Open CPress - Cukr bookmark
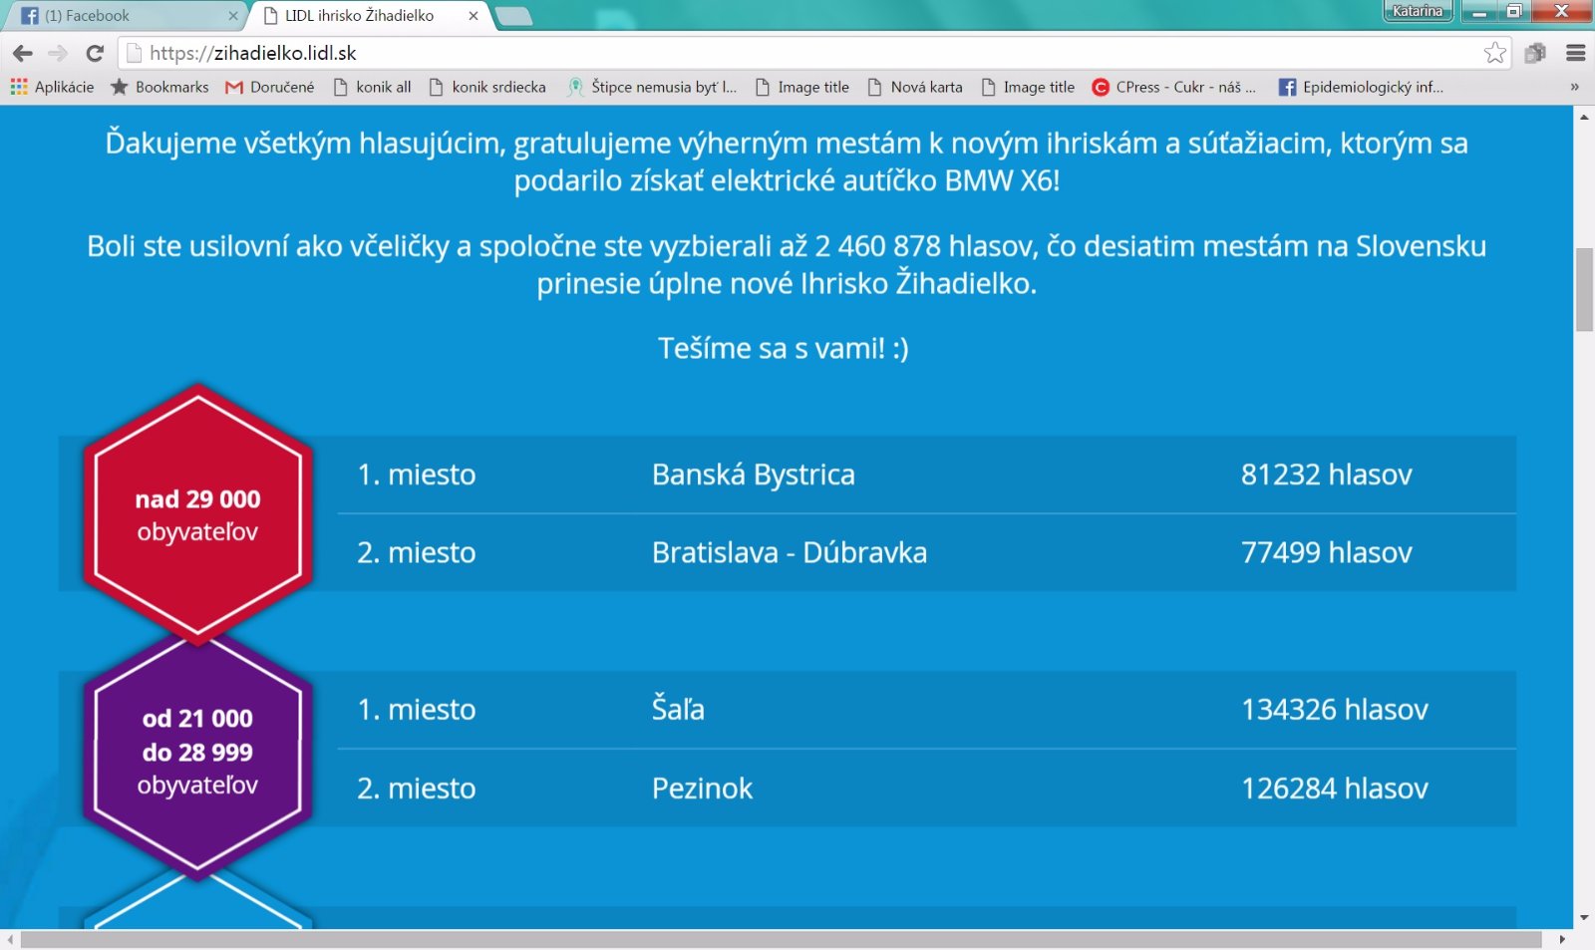Image resolution: width=1595 pixels, height=950 pixels. (x=1173, y=87)
